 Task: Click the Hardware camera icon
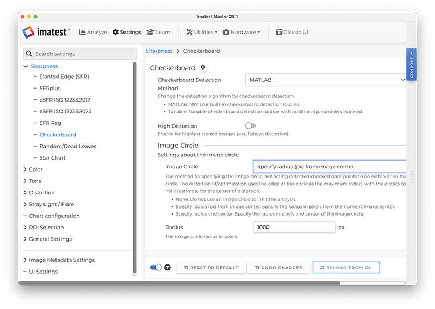pyautogui.click(x=226, y=32)
